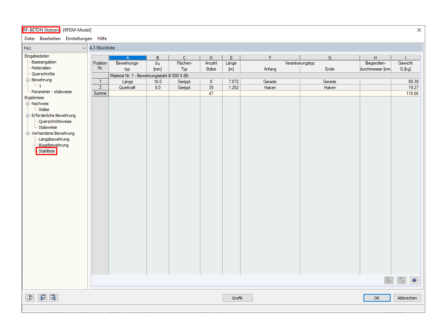Click the '7.872' length cell
Viewport: 446px width, 334px height.
tap(231, 82)
